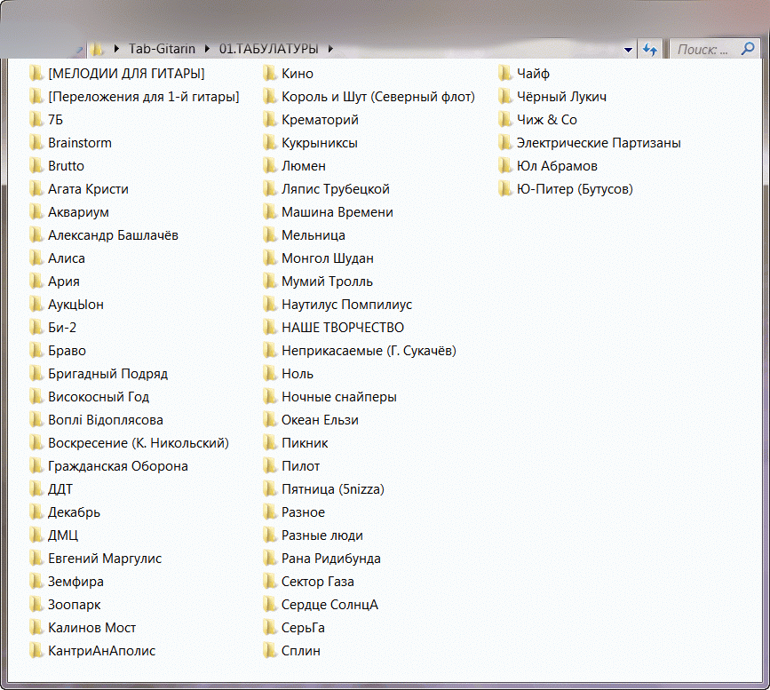Select the Александр Башлачёв folder name
Image resolution: width=770 pixels, height=690 pixels.
pyautogui.click(x=113, y=235)
